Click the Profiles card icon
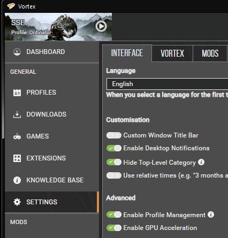The image size is (228, 238). 17,93
